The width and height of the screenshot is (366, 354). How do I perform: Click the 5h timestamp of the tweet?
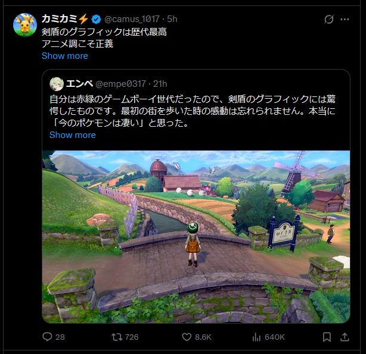(x=172, y=19)
